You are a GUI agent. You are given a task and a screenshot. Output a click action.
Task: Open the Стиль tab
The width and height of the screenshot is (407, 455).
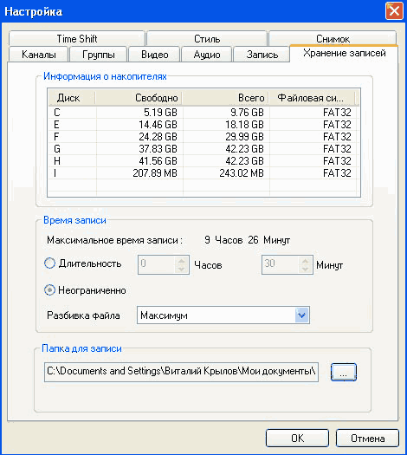tap(207, 38)
